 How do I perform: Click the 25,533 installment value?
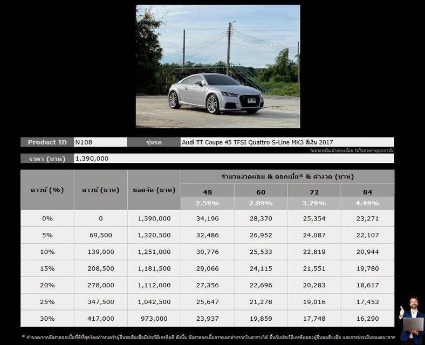point(261,252)
